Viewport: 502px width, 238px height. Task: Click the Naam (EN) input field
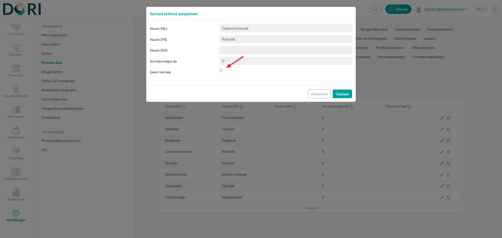pyautogui.click(x=285, y=50)
